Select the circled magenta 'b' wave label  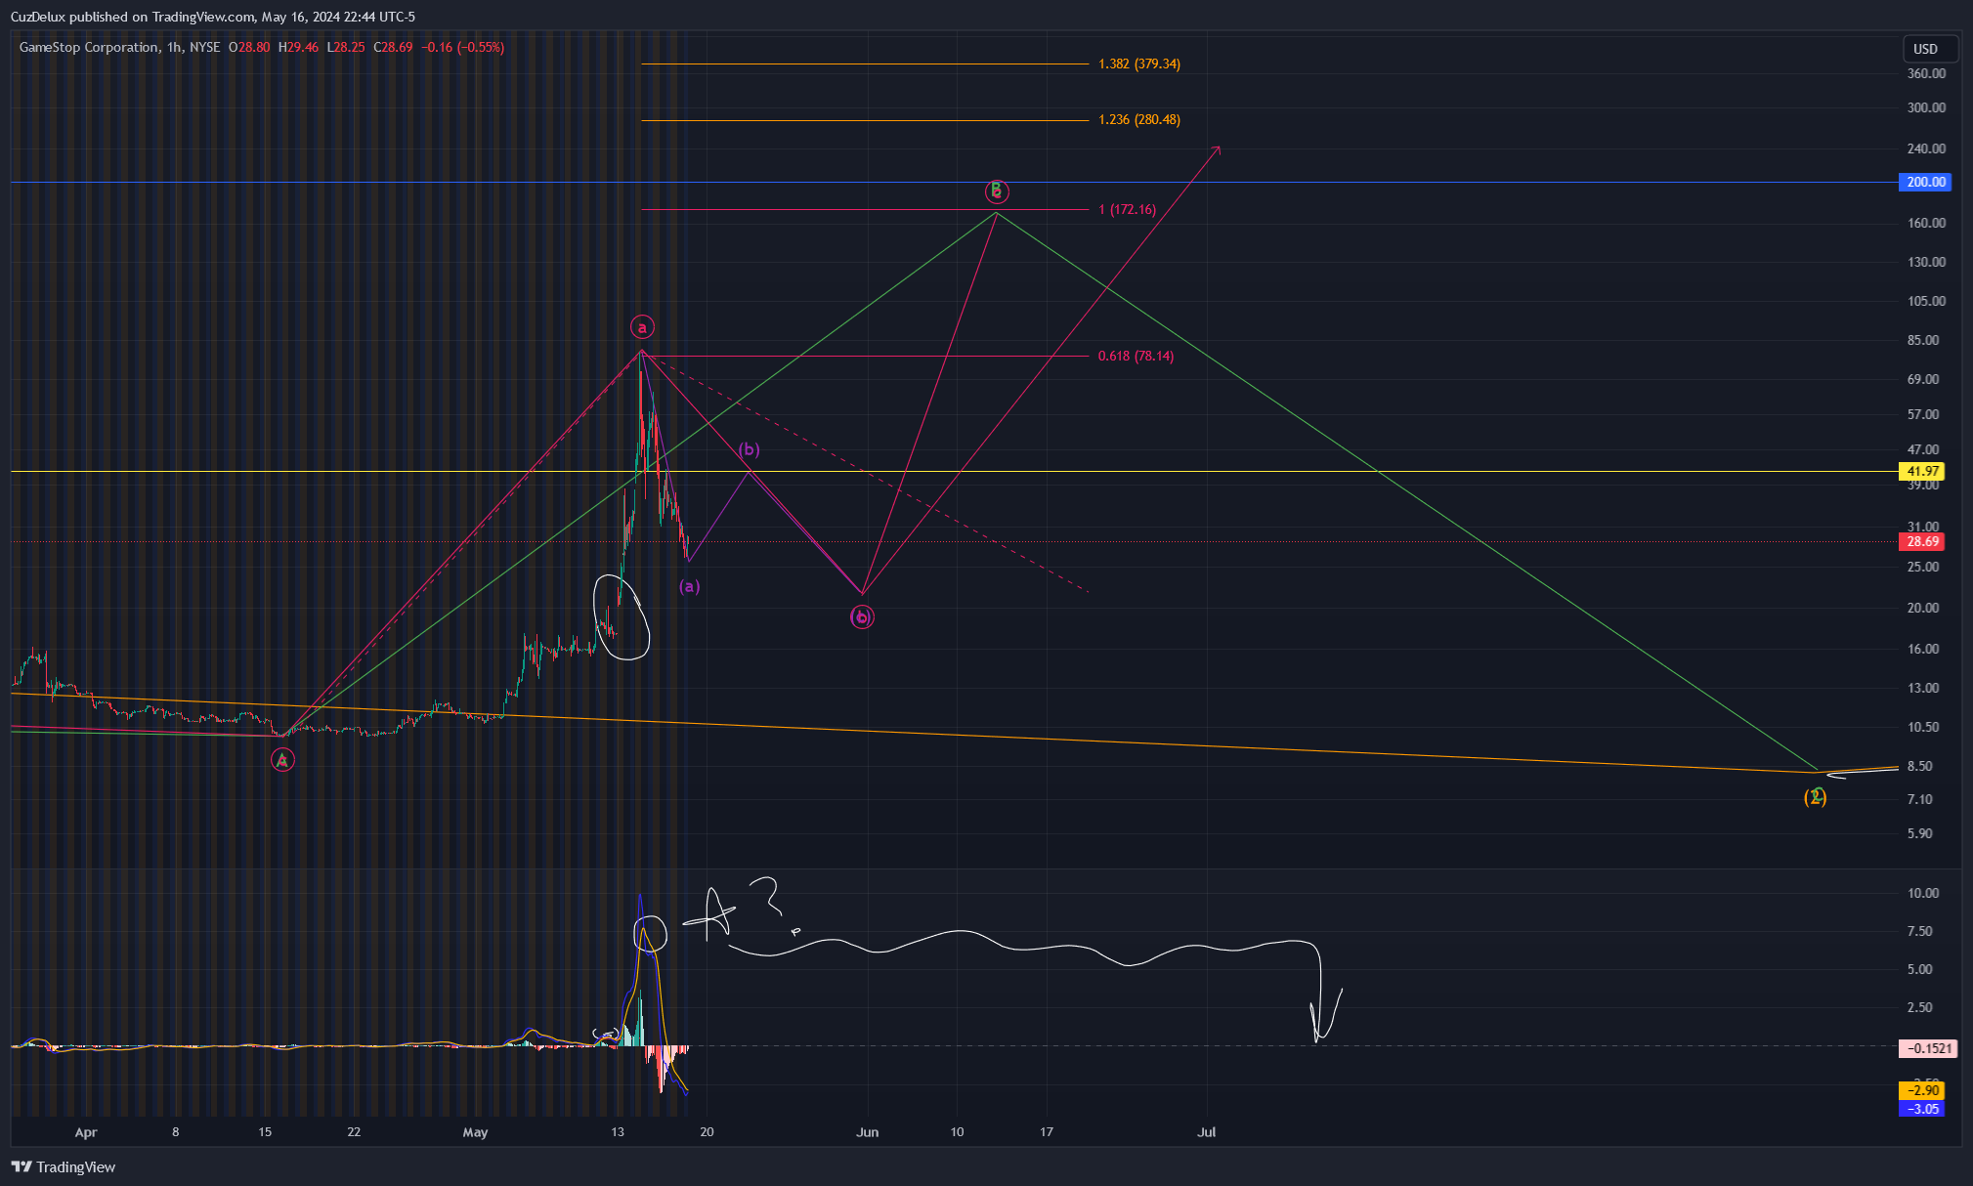862,616
